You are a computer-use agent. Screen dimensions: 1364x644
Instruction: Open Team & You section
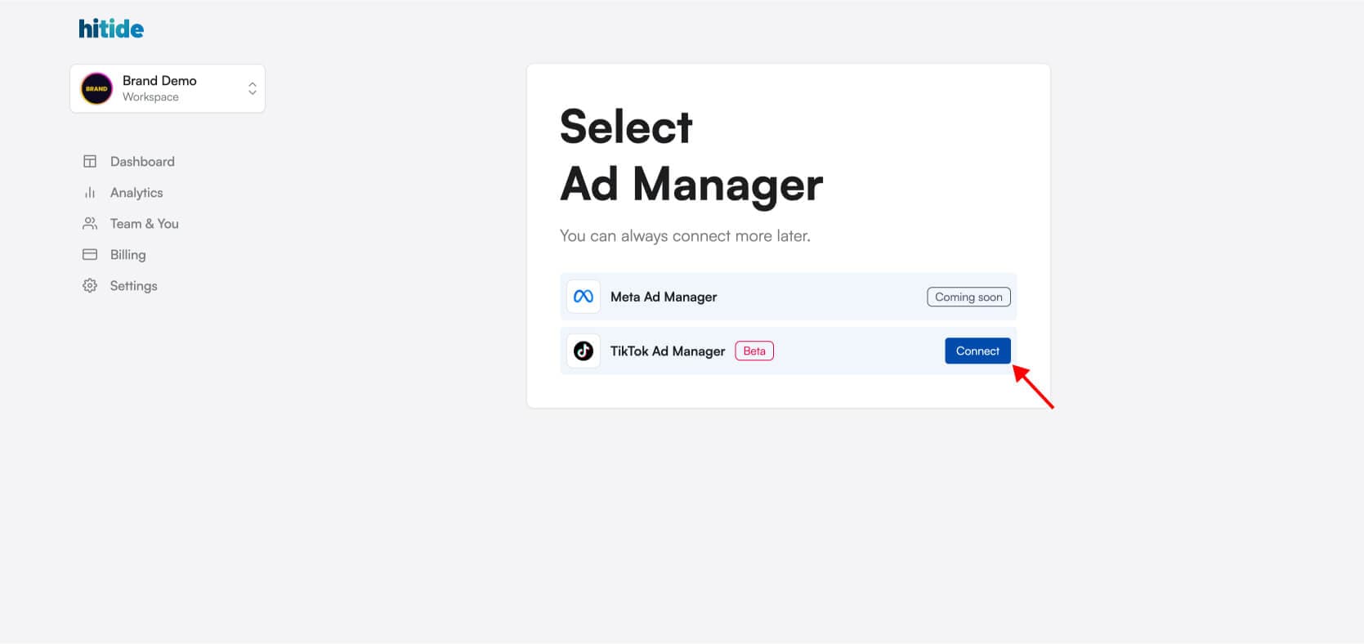[145, 224]
